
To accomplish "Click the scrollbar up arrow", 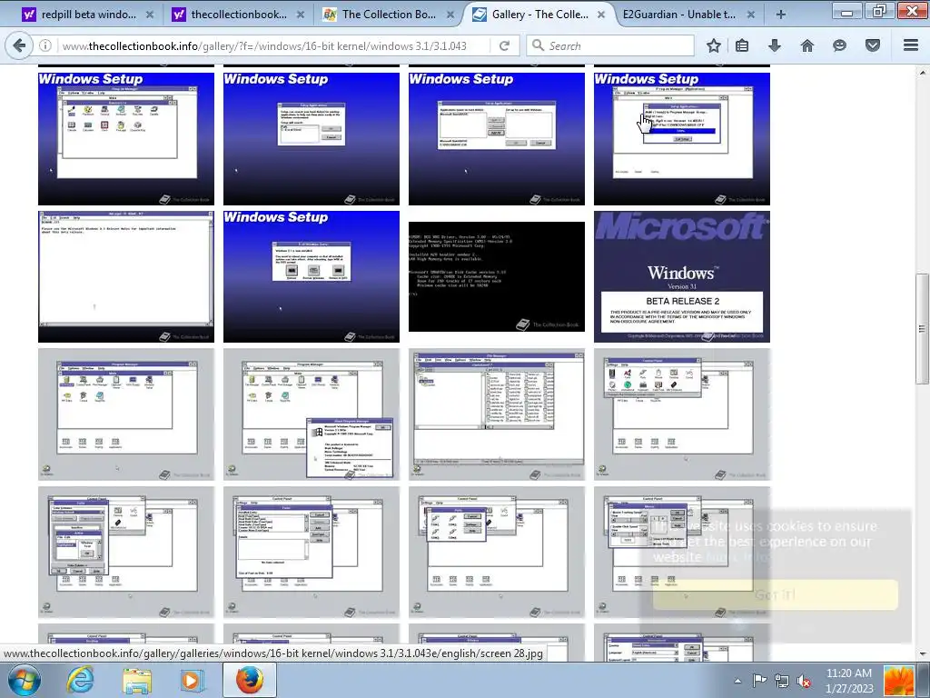I will pos(923,72).
